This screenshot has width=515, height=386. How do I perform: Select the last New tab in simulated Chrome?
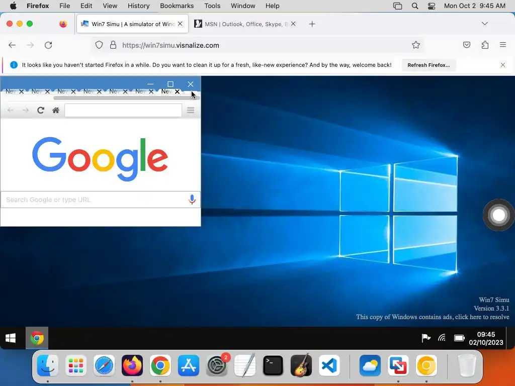click(x=167, y=91)
